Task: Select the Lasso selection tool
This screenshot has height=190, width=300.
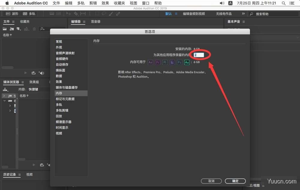Action: (x=103, y=14)
